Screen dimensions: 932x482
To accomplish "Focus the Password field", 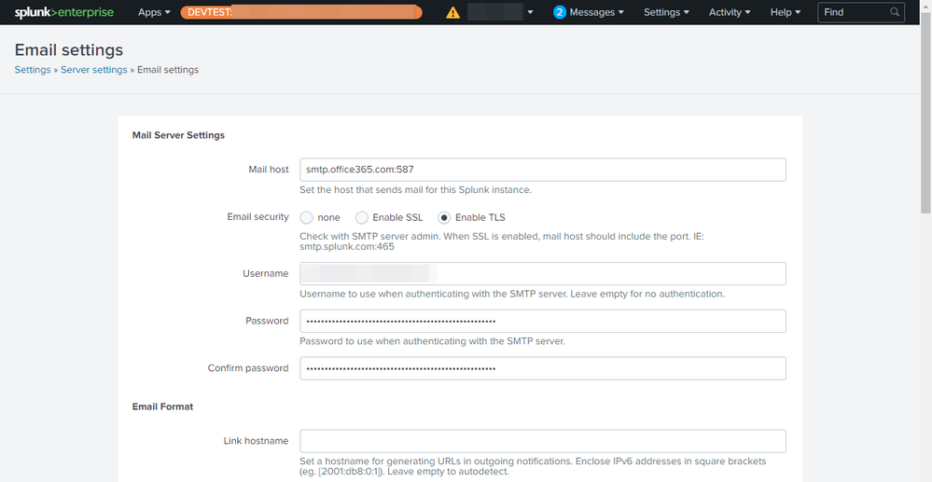I will (542, 321).
